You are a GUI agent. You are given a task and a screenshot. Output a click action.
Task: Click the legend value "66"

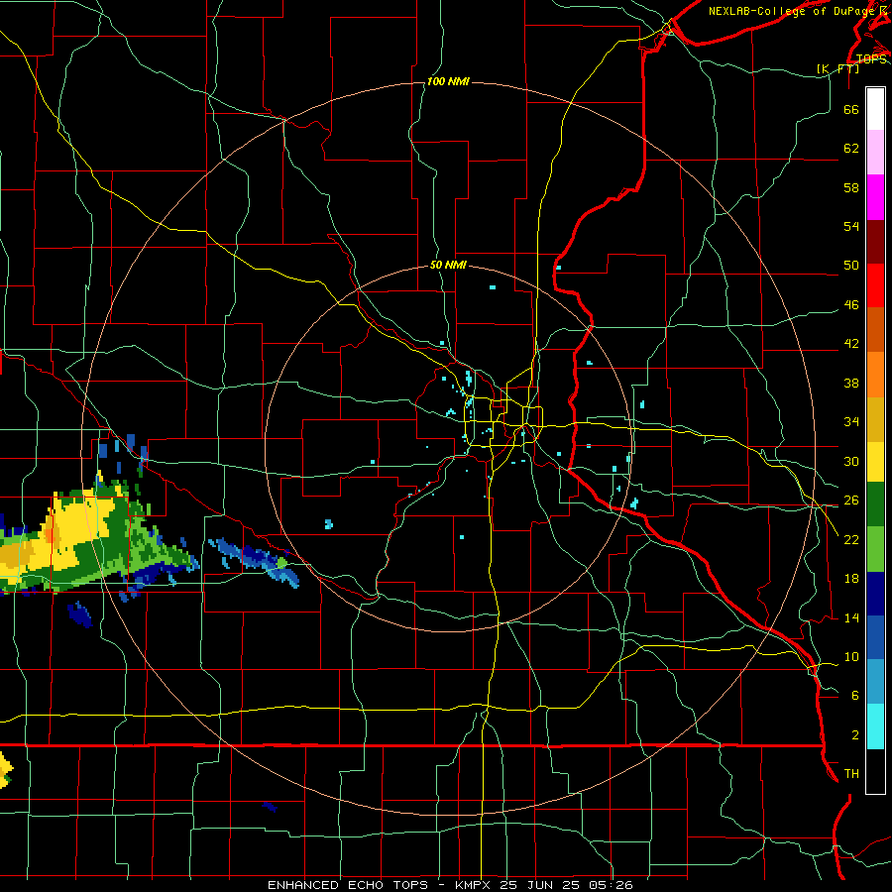(851, 110)
